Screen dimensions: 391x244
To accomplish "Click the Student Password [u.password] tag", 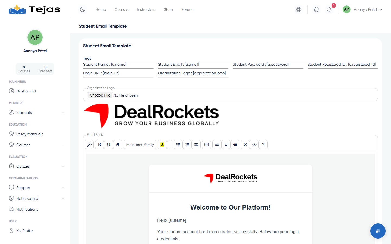I will (x=260, y=65).
